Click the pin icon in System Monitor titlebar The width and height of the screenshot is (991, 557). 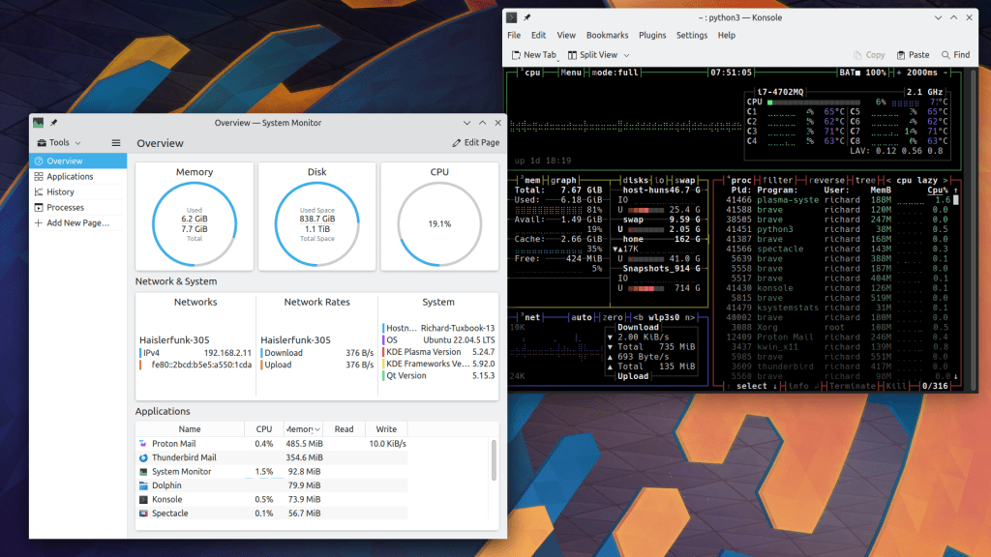click(54, 123)
